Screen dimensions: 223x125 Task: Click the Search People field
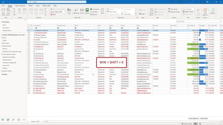[x=188, y=9]
